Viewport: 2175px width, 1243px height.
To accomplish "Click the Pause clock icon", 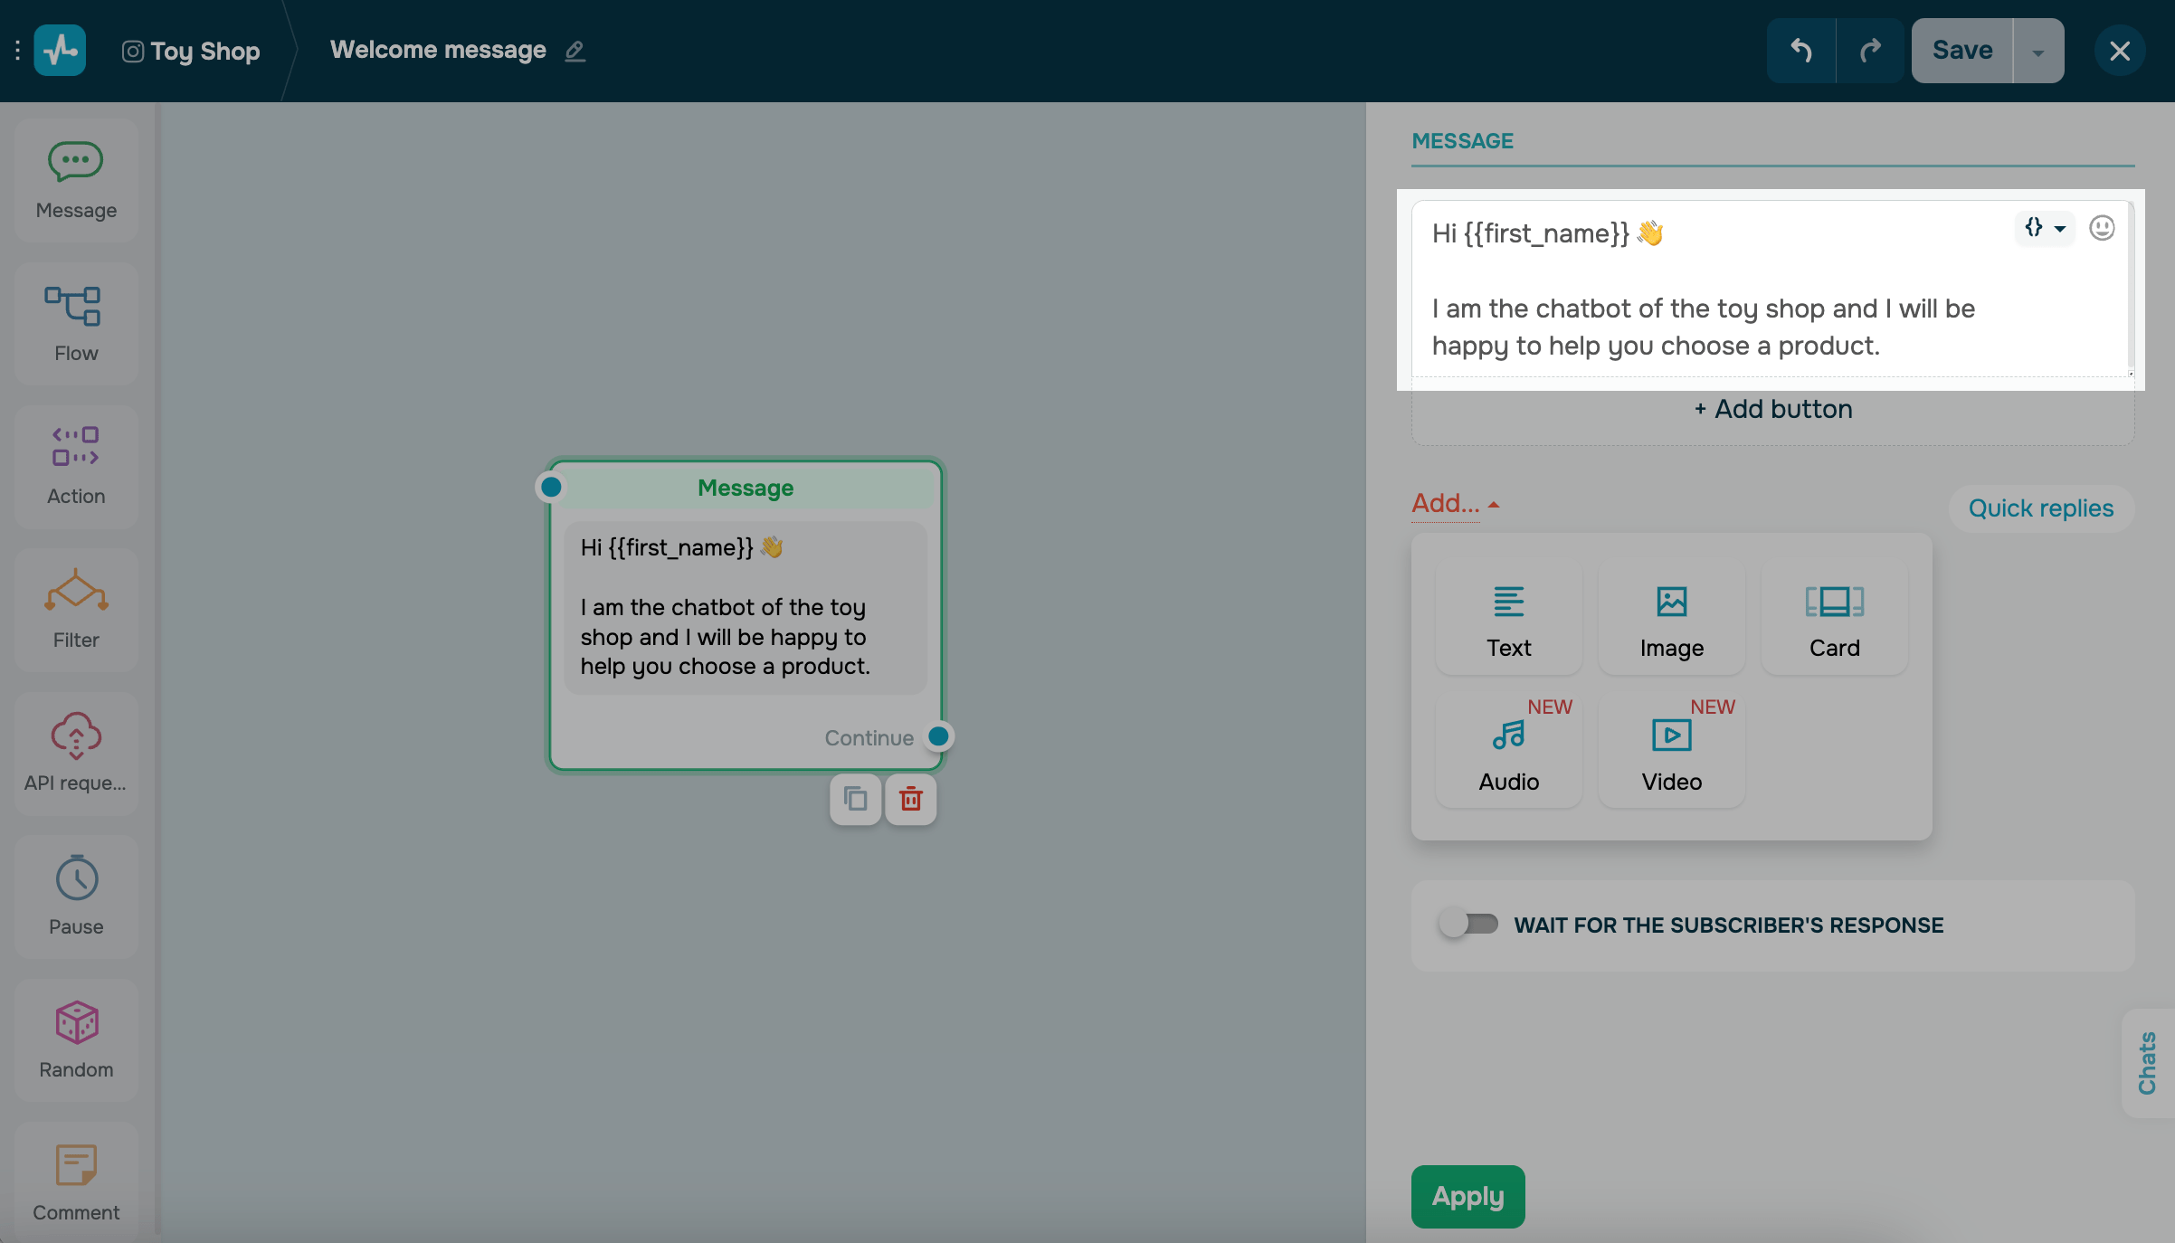I will pos(75,878).
